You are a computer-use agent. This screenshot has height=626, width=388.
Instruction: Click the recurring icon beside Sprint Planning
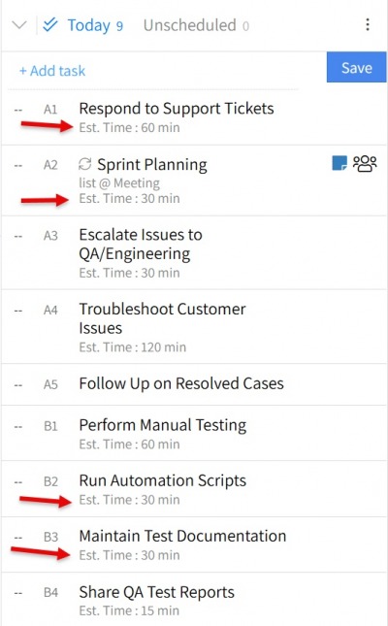click(84, 164)
